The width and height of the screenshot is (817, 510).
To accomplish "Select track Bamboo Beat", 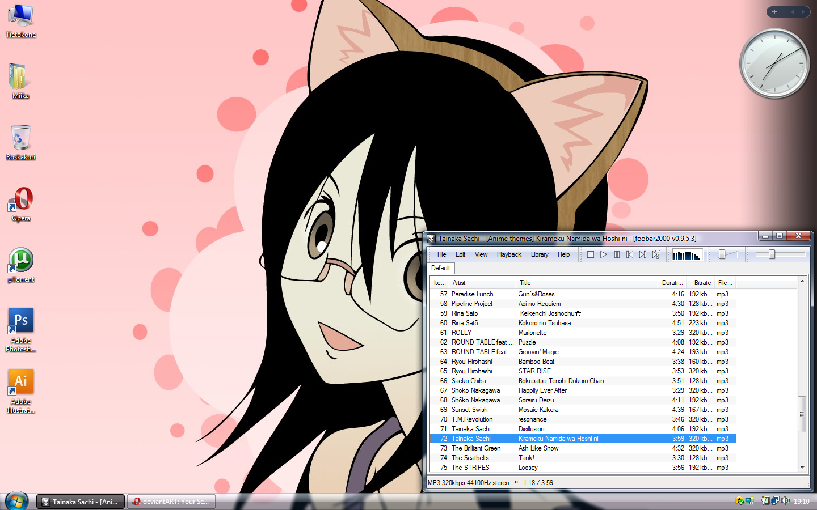I will point(583,362).
